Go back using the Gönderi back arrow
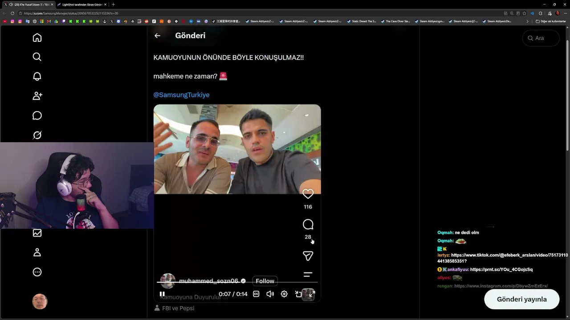 (157, 36)
